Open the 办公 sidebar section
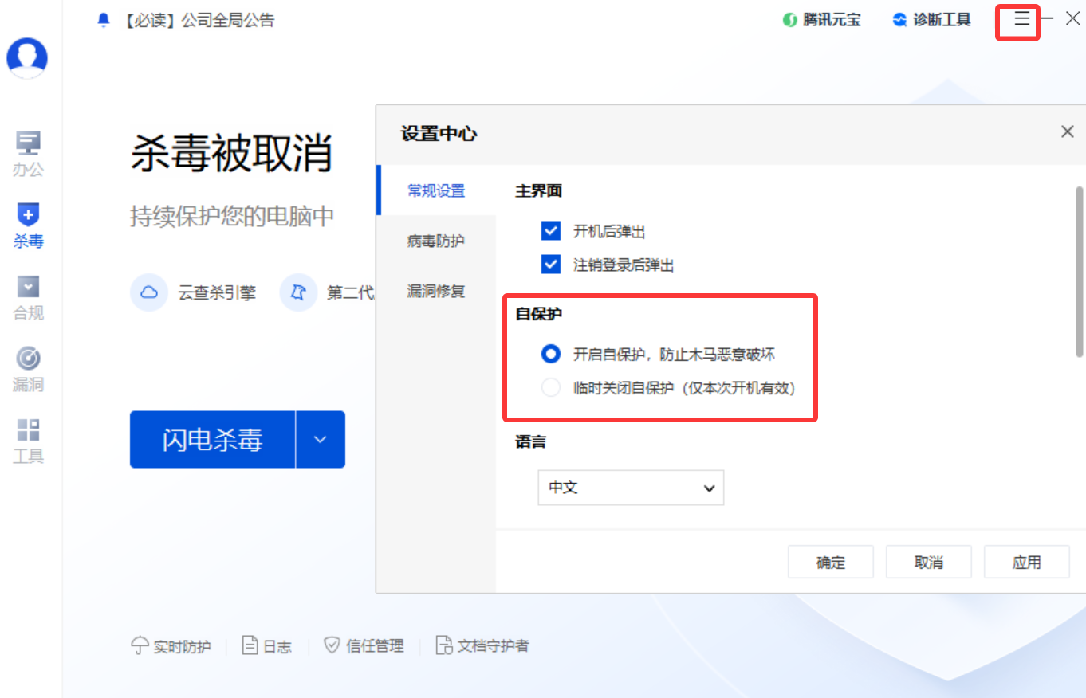The image size is (1086, 698). coord(28,153)
